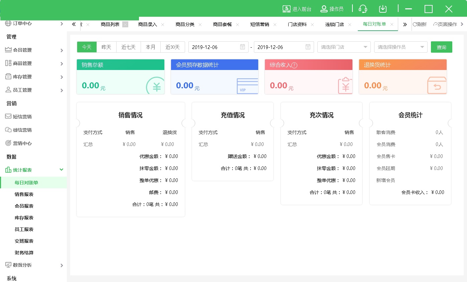Image resolution: width=467 pixels, height=282 pixels.
Task: Click the 营销中心 target icon
Action: point(8,143)
